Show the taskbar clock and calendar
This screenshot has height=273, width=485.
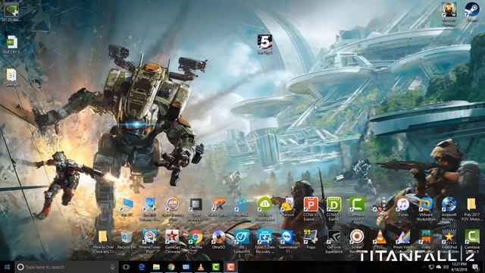(x=459, y=267)
